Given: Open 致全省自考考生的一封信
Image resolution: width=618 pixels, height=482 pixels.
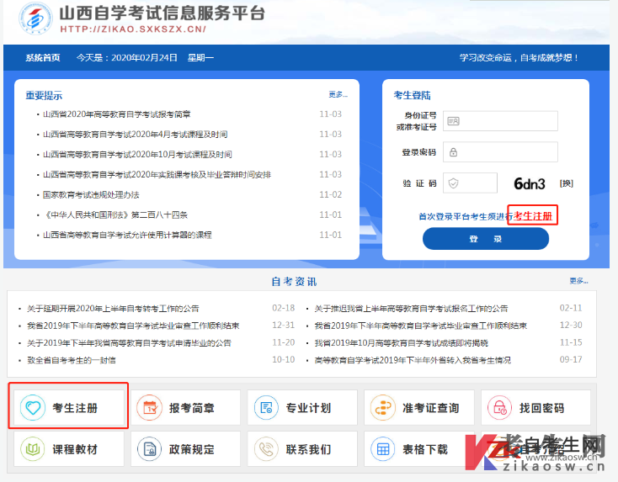Looking at the screenshot, I should (x=72, y=360).
